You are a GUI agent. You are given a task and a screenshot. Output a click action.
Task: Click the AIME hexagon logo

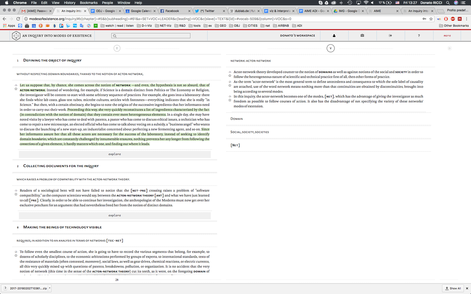(16, 36)
